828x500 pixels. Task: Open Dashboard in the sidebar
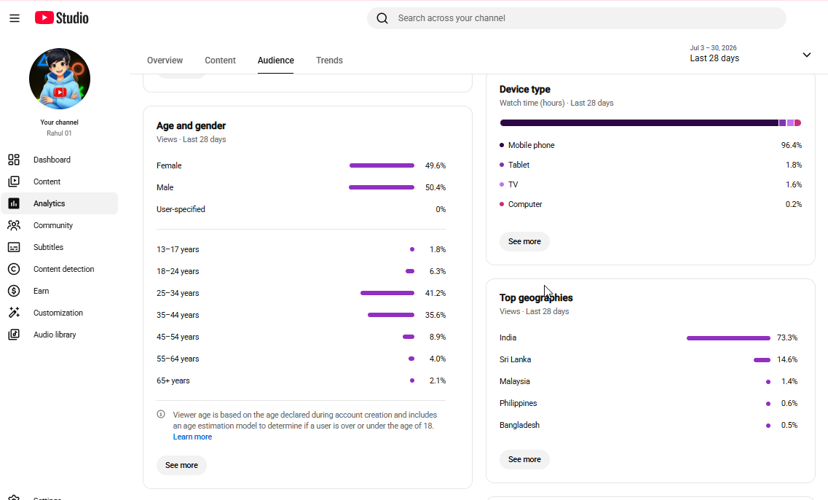click(60, 160)
